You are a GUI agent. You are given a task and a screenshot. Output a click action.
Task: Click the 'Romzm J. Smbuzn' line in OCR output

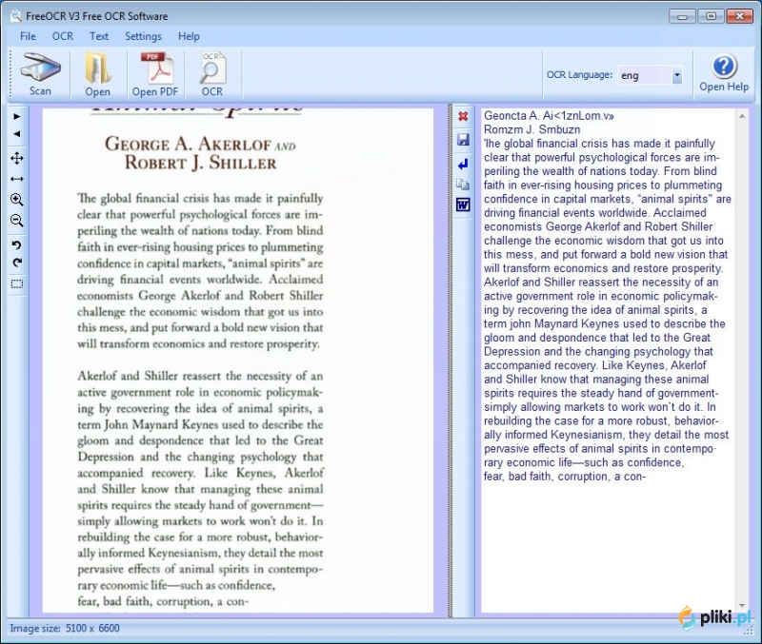[531, 129]
